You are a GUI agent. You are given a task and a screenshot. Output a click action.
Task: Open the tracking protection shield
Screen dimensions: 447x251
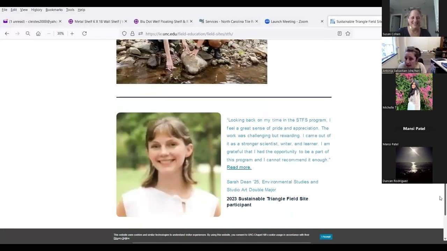(124, 34)
